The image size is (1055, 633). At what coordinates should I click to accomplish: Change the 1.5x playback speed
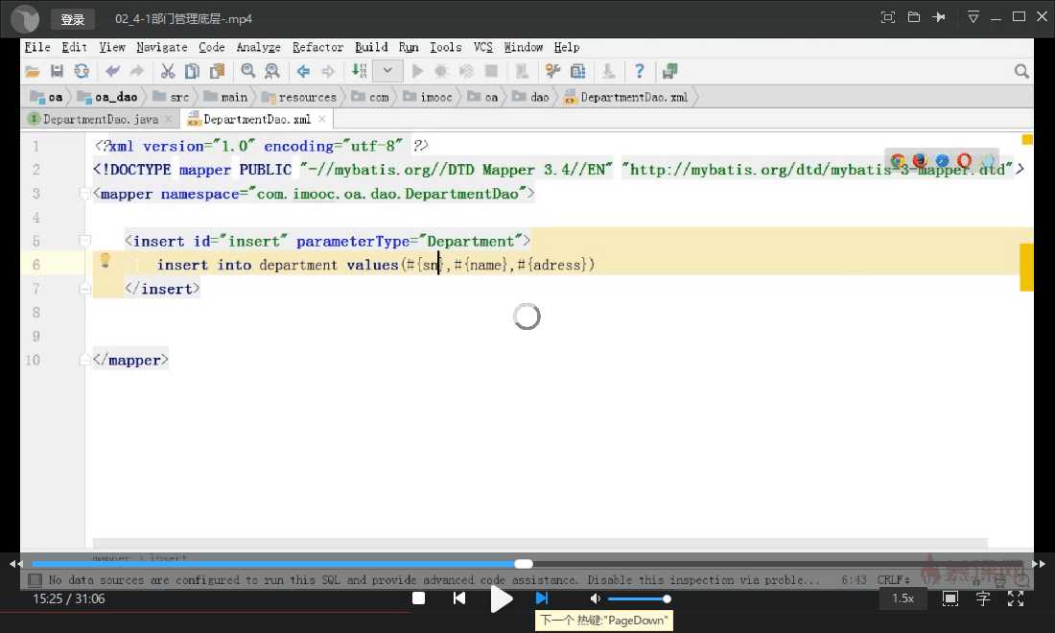[903, 598]
